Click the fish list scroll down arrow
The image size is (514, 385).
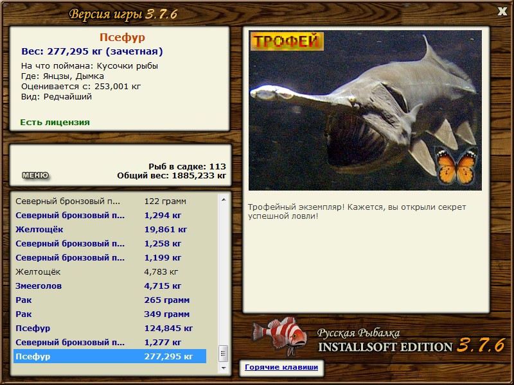(x=224, y=368)
